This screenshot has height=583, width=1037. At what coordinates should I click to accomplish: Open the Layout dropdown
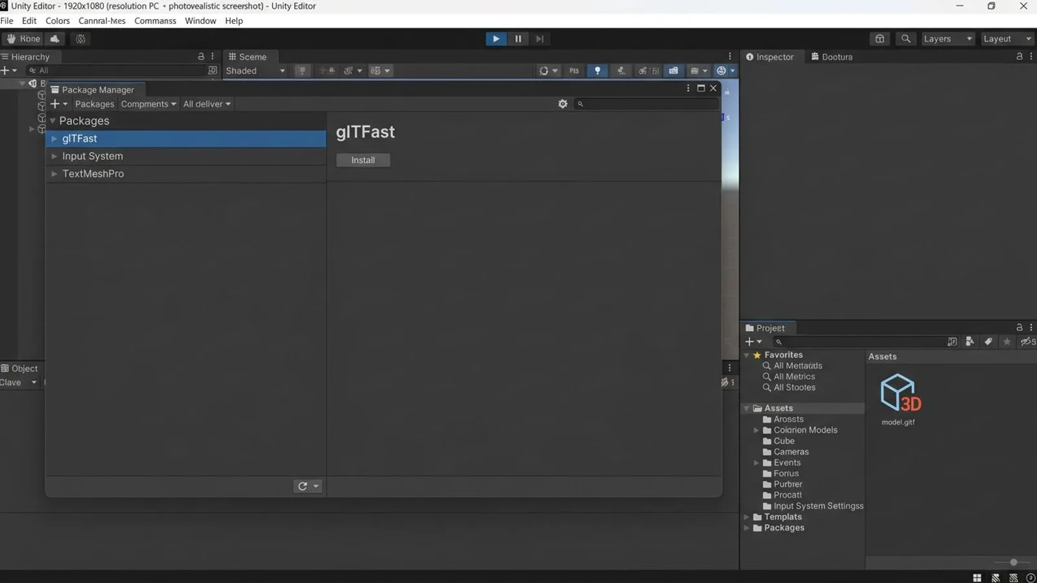[1007, 39]
